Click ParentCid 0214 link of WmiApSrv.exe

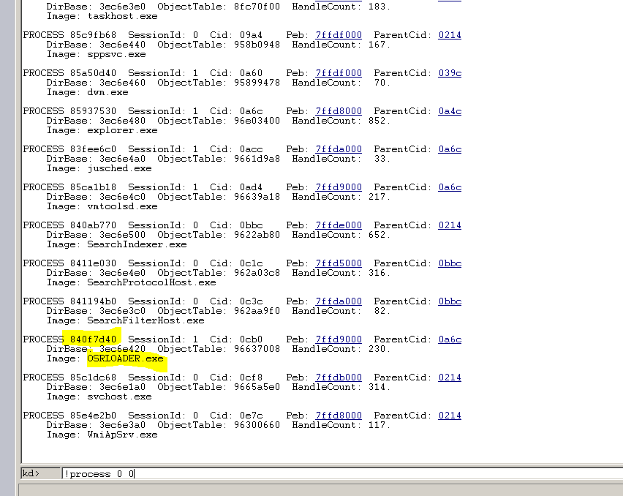(x=450, y=416)
